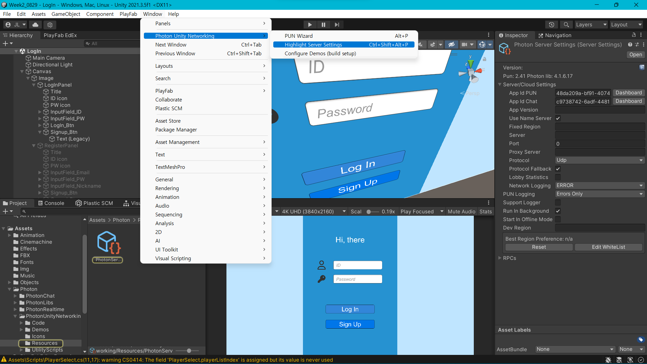Click the warning icon in status bar
The width and height of the screenshot is (647, 364).
click(x=4, y=360)
